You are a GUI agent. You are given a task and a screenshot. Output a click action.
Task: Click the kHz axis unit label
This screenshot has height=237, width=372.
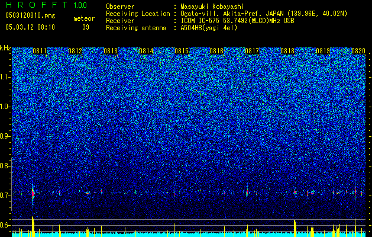[x=5, y=48]
